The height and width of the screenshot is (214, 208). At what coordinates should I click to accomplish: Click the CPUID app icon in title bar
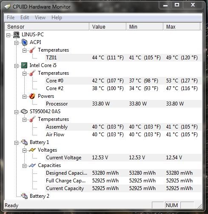point(8,6)
